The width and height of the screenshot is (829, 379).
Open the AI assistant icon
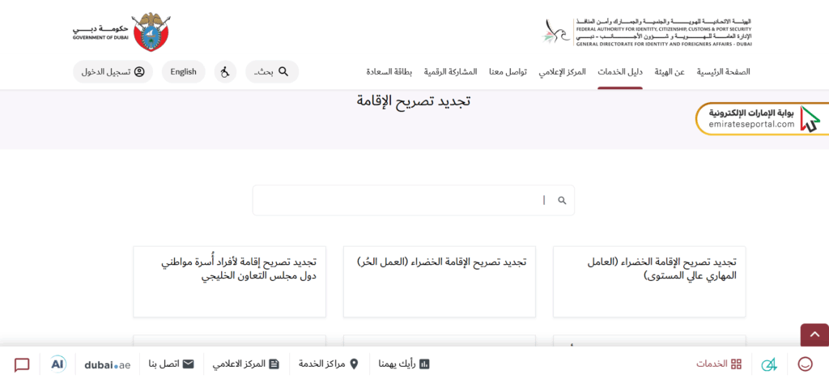tap(58, 364)
